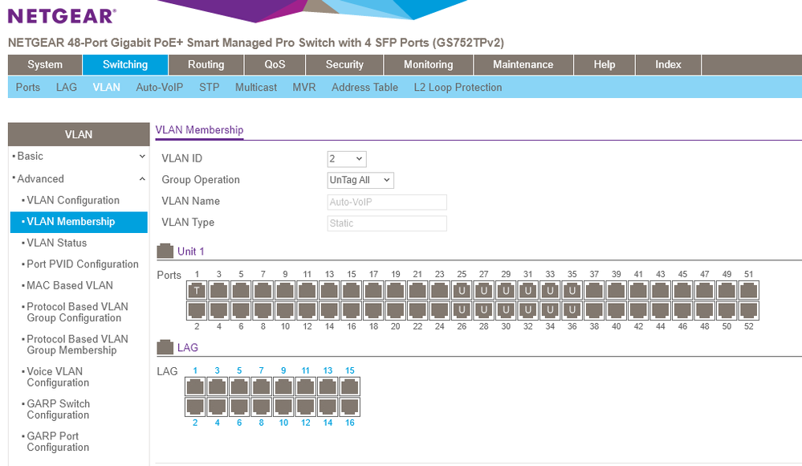Open the Maintenance main tab
This screenshot has height=466, width=802.
[x=523, y=64]
